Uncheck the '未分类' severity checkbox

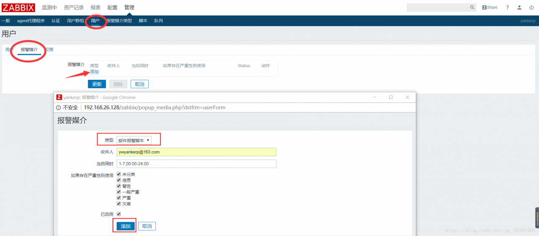tap(119, 174)
